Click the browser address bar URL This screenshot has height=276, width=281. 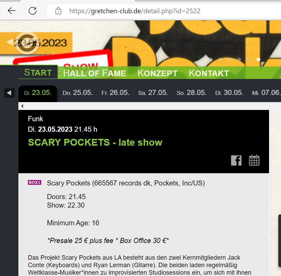(135, 11)
